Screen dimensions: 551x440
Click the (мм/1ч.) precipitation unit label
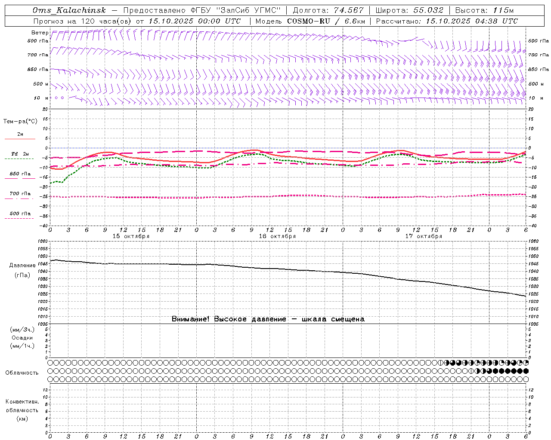[22, 346]
